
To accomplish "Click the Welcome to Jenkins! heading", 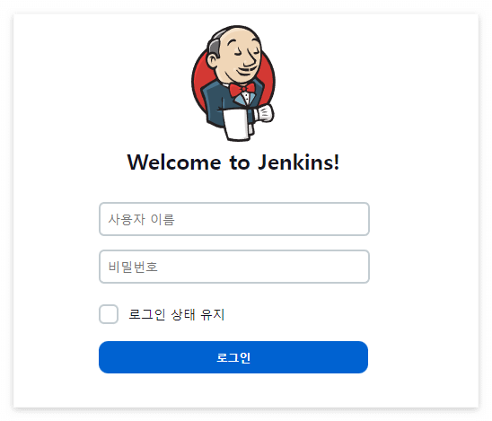I will pos(233,162).
